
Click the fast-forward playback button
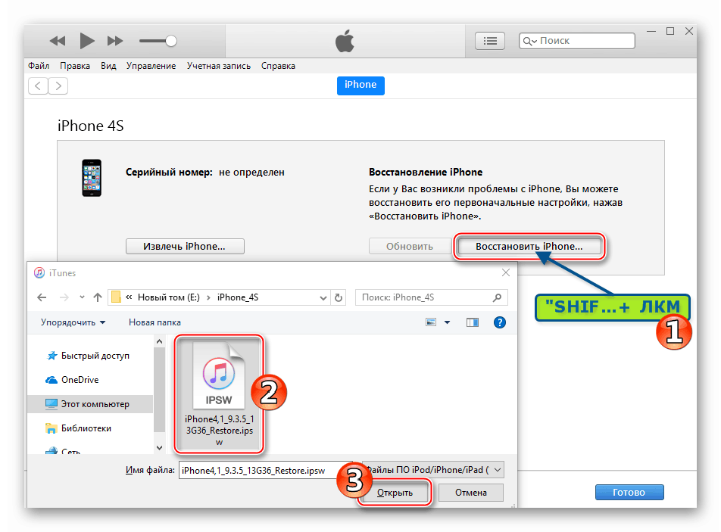click(115, 41)
